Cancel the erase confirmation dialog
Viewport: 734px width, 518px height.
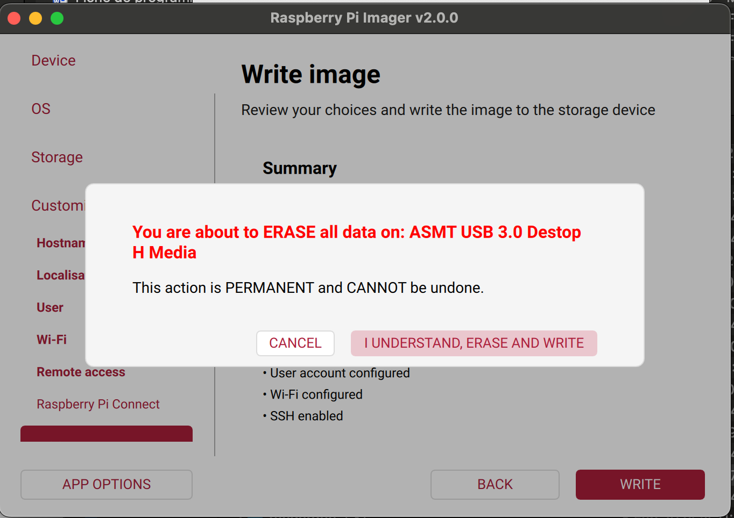(295, 343)
